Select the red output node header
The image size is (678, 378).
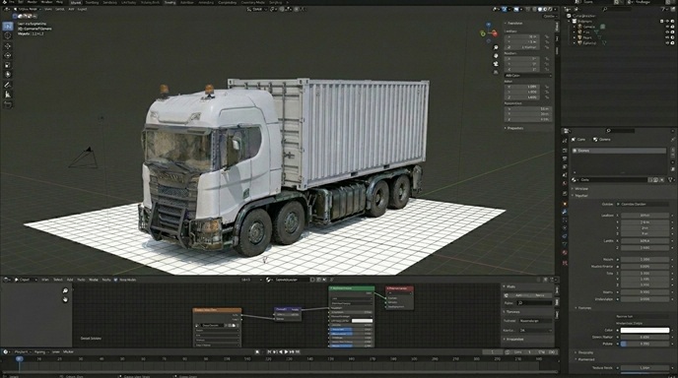[399, 288]
